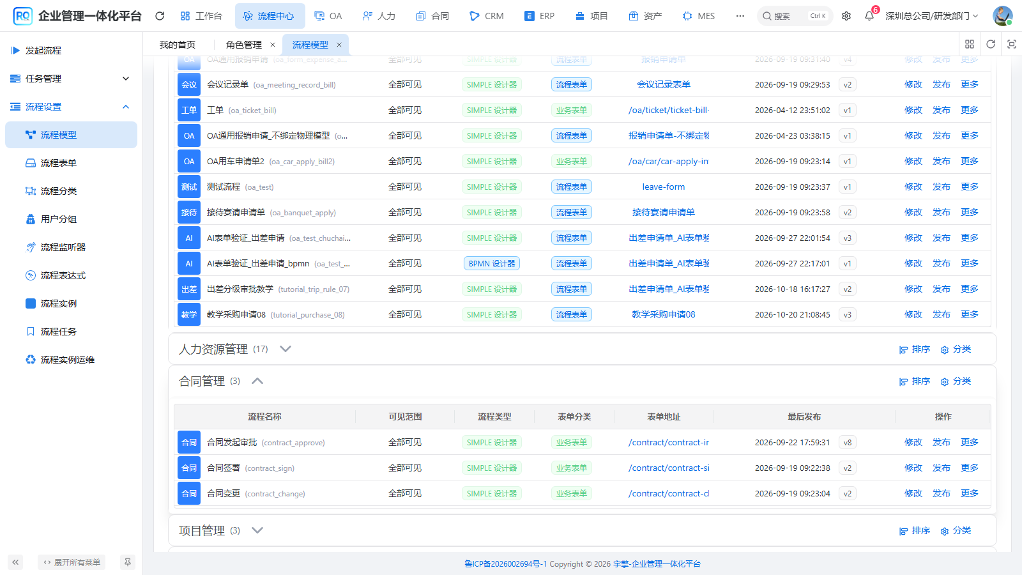Click the tab grid layout icon

970,44
